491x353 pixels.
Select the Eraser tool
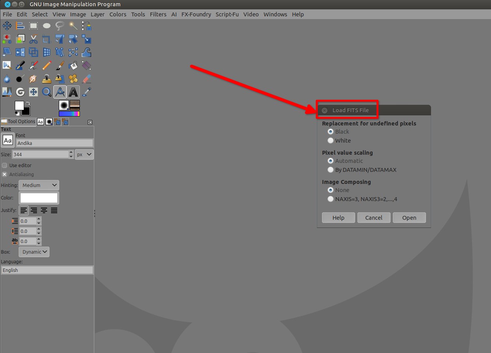coord(86,78)
